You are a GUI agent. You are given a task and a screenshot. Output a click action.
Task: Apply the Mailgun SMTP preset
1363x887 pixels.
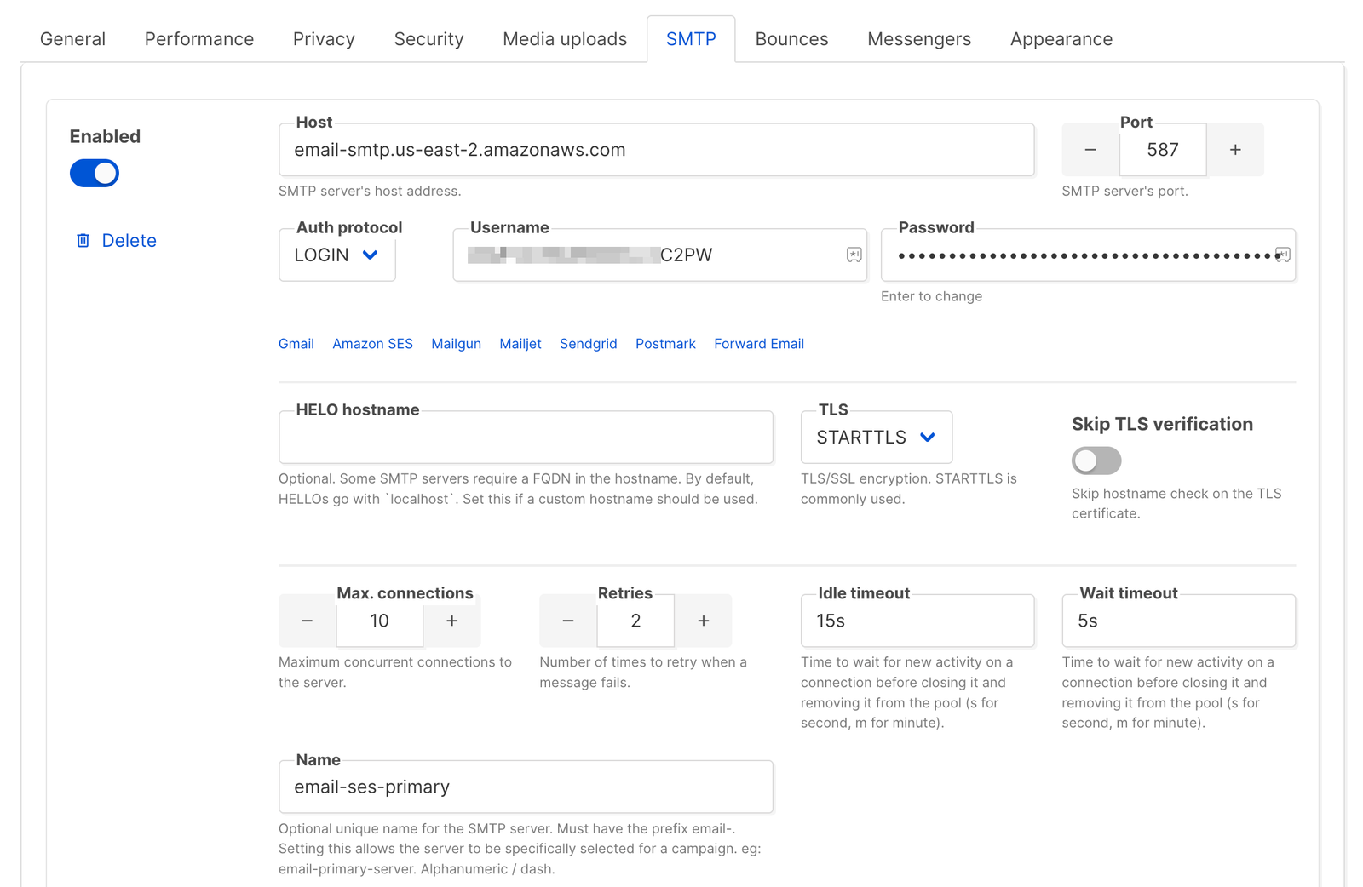[x=456, y=344]
